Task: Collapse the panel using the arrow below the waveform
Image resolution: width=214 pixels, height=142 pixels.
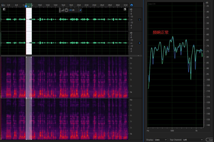Action: click(x=138, y=56)
